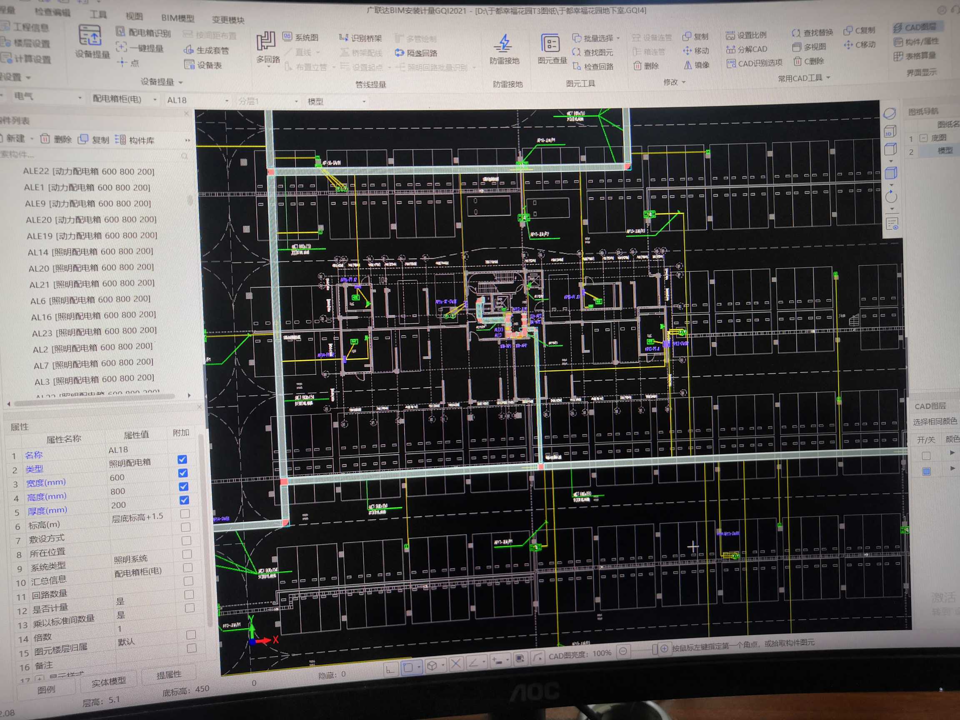Open 系统图 tool
The height and width of the screenshot is (720, 960).
click(300, 37)
